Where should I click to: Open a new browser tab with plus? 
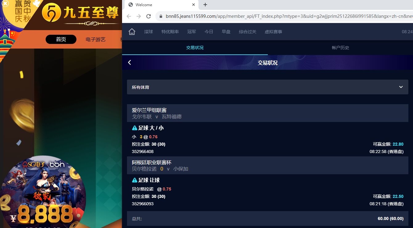point(205,5)
